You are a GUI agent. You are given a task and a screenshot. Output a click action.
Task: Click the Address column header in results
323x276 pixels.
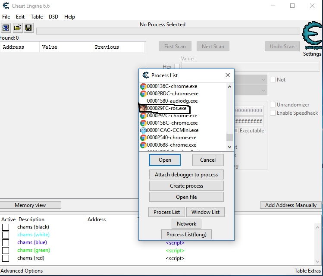[20, 47]
